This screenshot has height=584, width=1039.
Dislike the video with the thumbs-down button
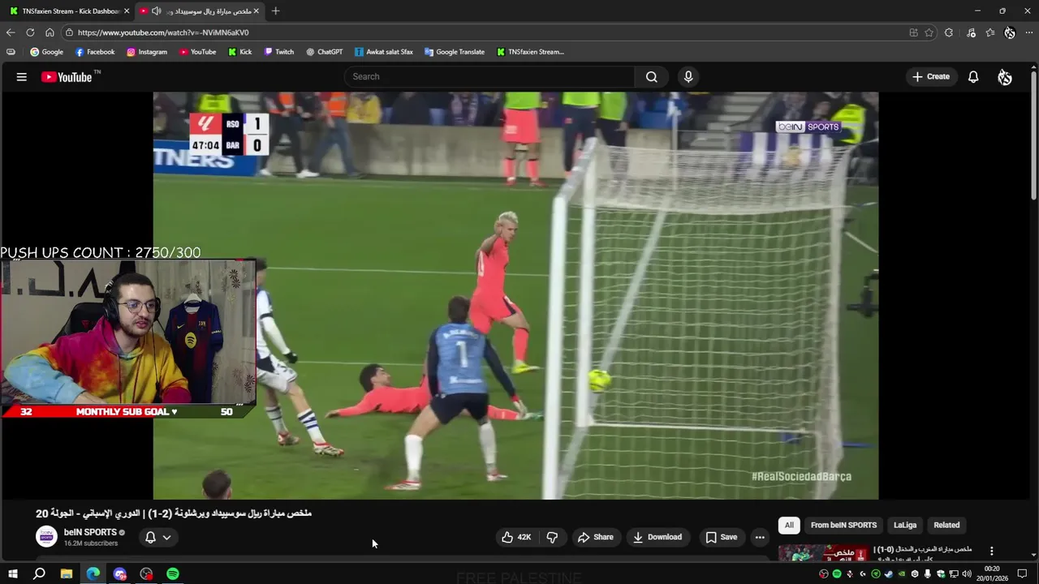552,537
